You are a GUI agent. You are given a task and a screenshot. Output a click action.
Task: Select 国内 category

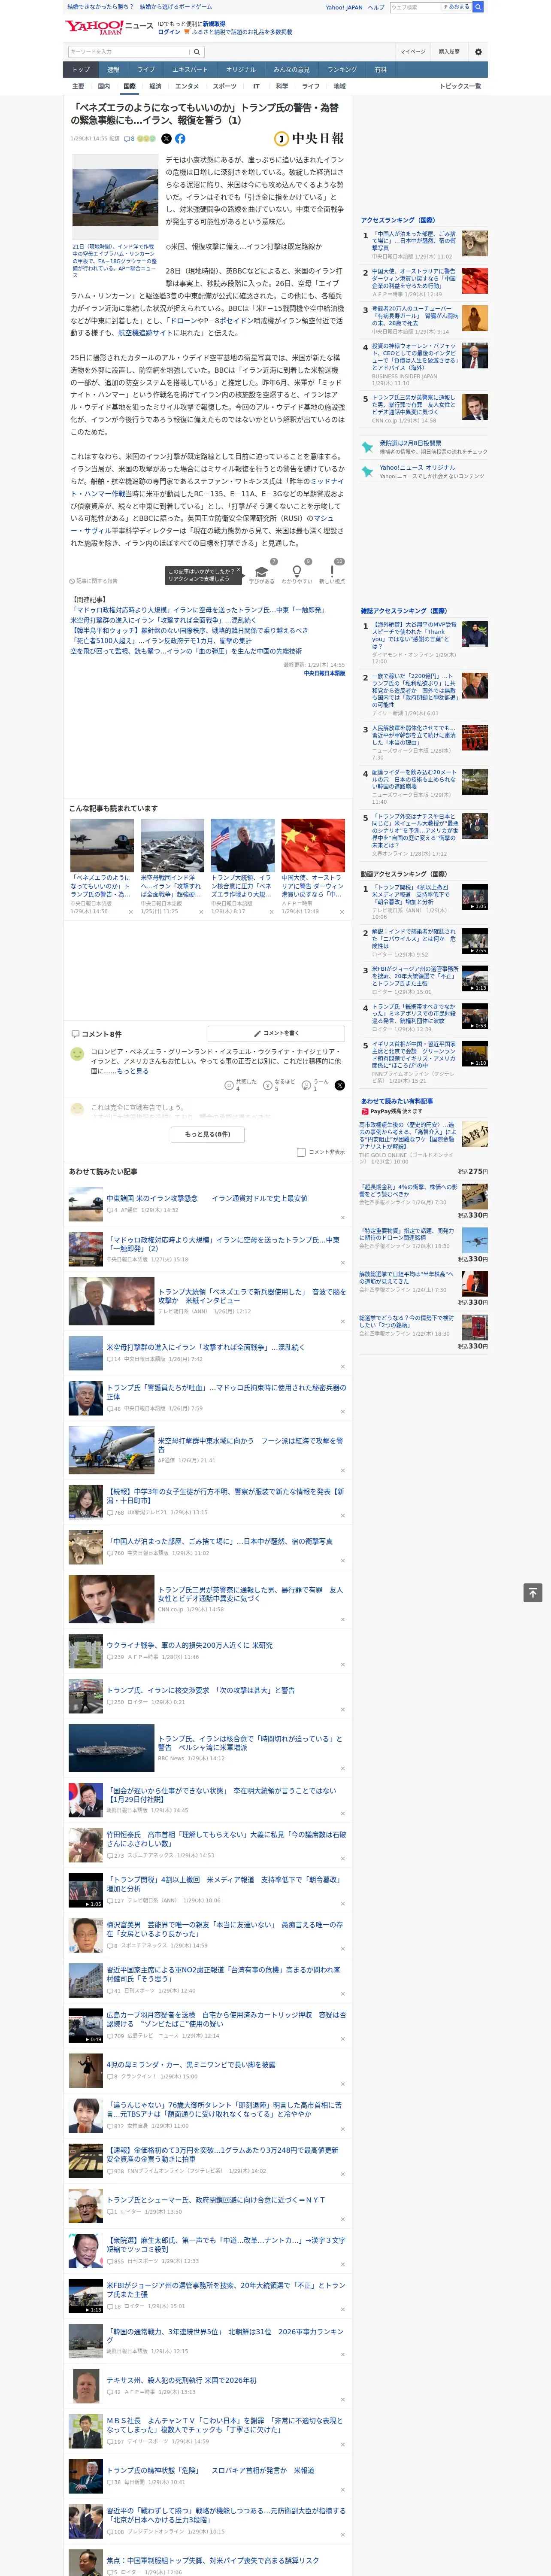(104, 86)
